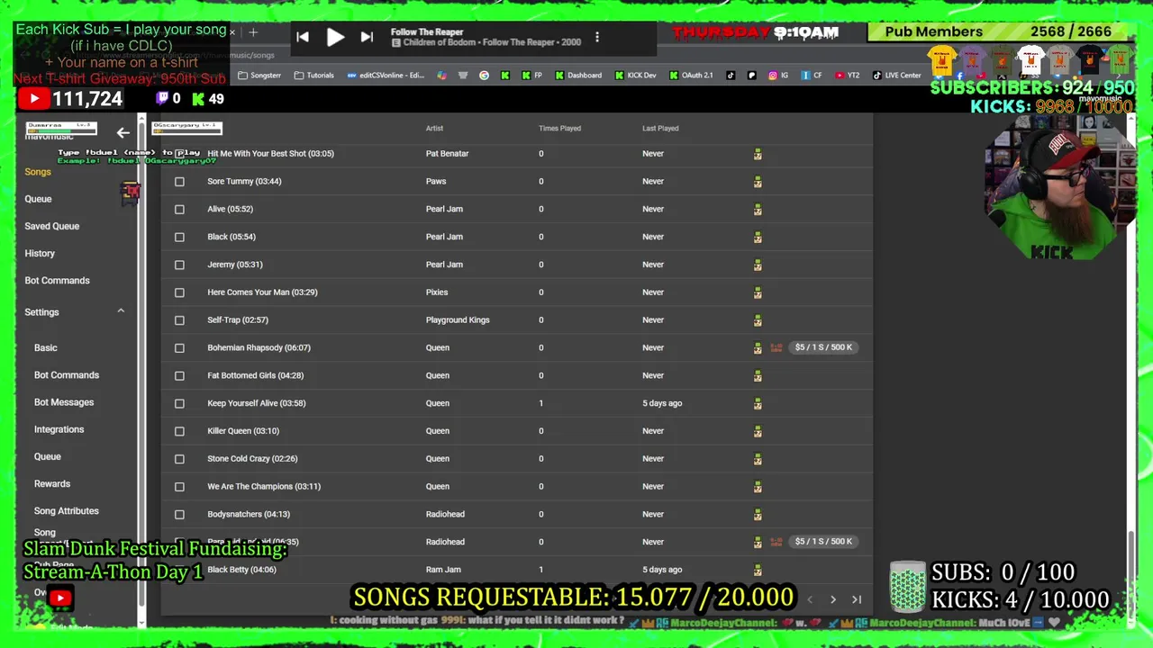Click character icon in Bodysnatchers row
This screenshot has width=1153, height=648.
(x=758, y=515)
